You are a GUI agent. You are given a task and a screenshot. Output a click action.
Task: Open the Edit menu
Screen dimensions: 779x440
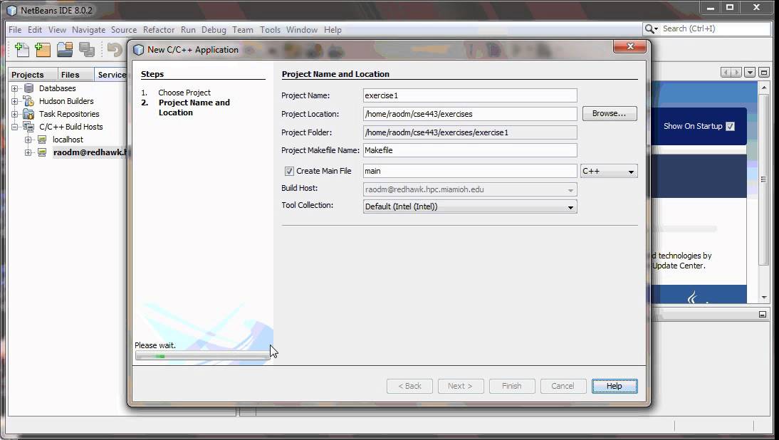[35, 30]
